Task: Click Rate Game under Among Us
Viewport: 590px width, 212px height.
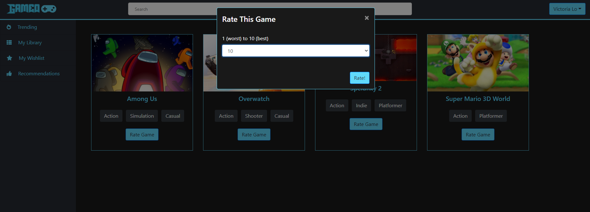Action: click(142, 134)
